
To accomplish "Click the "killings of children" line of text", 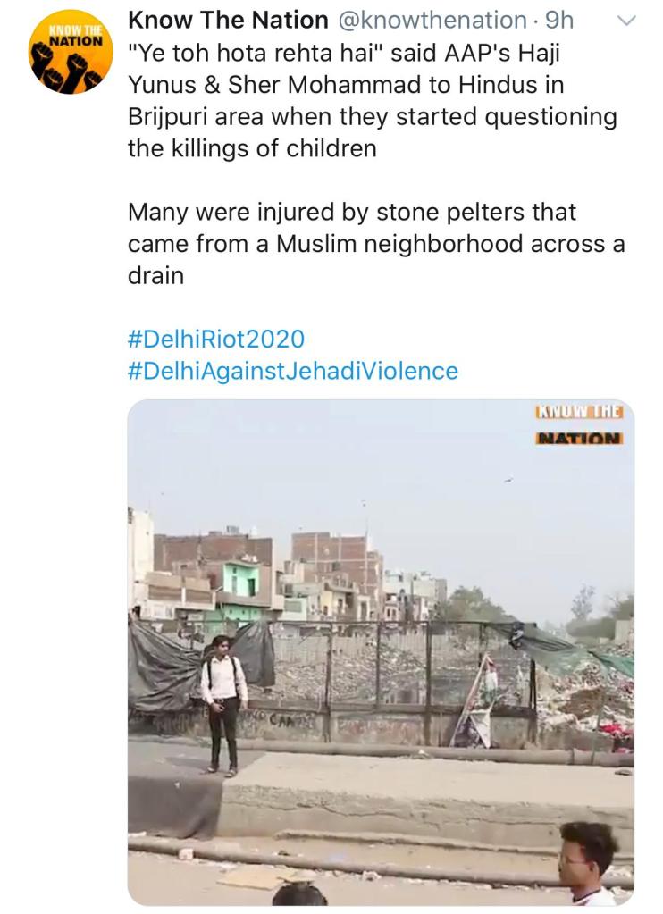I will (x=252, y=148).
